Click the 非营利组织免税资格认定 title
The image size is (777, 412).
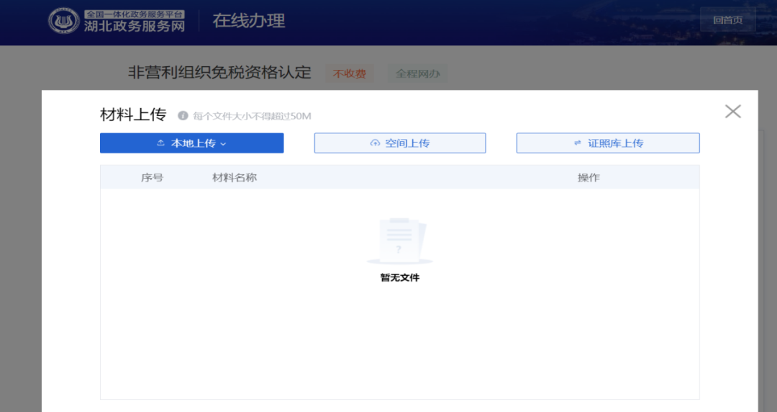[219, 73]
